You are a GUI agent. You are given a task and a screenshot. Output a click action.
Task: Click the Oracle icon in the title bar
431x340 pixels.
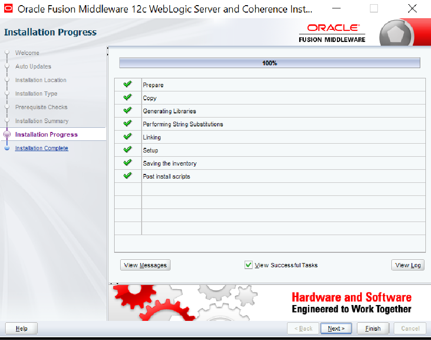coord(8,9)
